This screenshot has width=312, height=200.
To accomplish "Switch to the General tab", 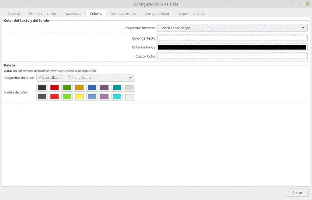I will (x=13, y=13).
